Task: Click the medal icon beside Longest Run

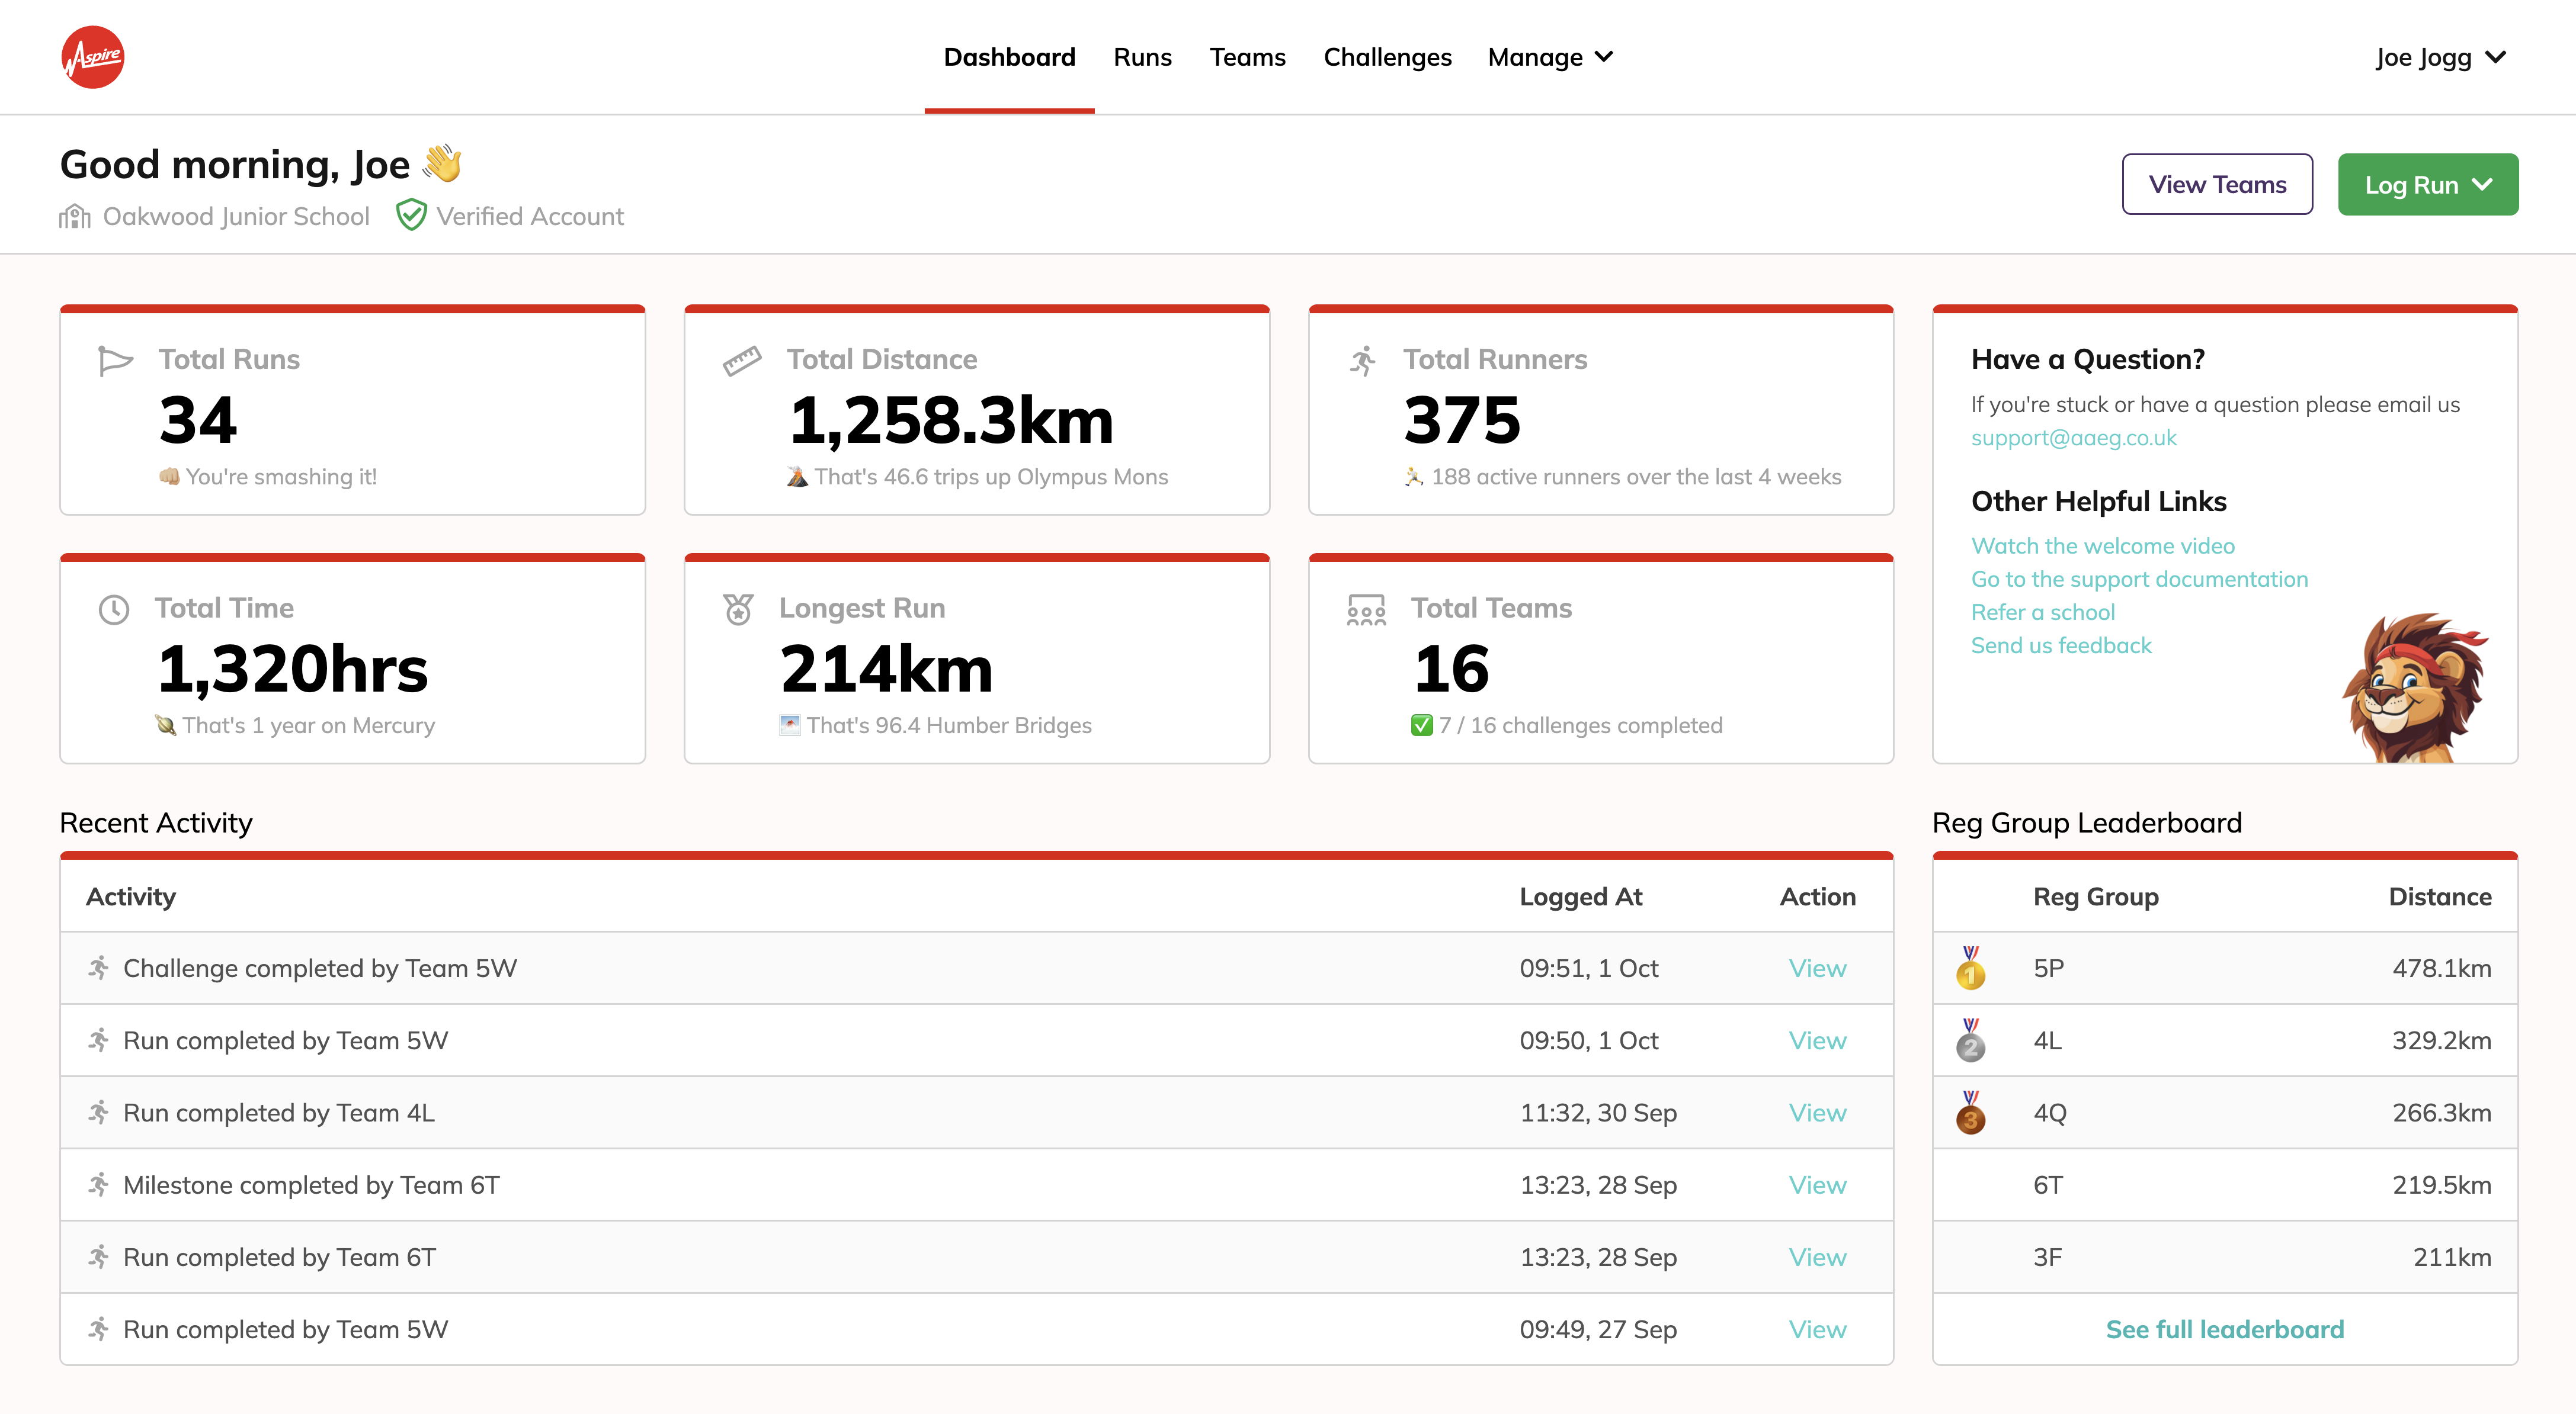Action: [x=738, y=609]
